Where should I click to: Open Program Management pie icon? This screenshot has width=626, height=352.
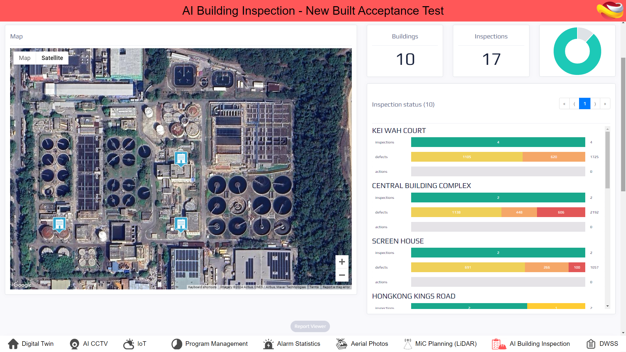tap(177, 344)
